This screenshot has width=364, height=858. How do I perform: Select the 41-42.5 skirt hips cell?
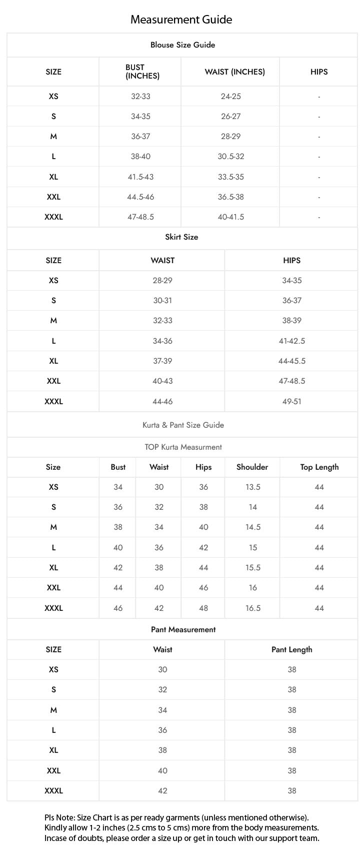[291, 341]
